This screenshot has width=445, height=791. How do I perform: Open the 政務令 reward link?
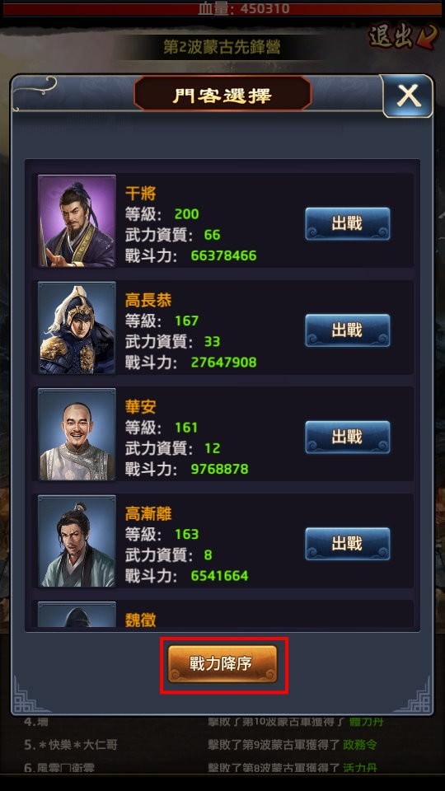(x=360, y=745)
